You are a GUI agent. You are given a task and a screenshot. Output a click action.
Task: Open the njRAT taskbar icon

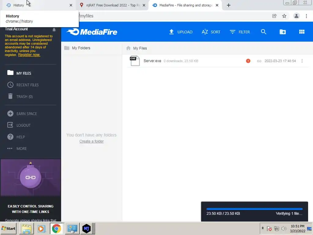pos(87,228)
